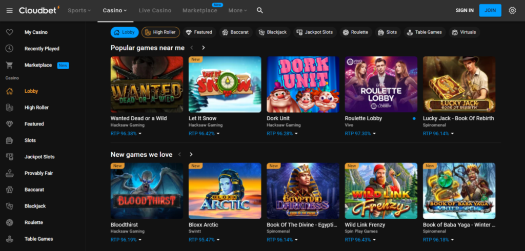Expand RTP 96.38% under Wanted Dead or a Wild

pos(126,134)
